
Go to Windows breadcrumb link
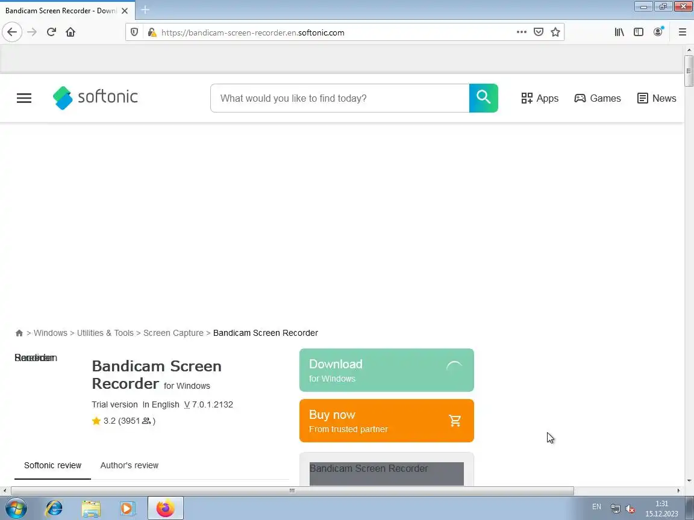click(x=51, y=333)
